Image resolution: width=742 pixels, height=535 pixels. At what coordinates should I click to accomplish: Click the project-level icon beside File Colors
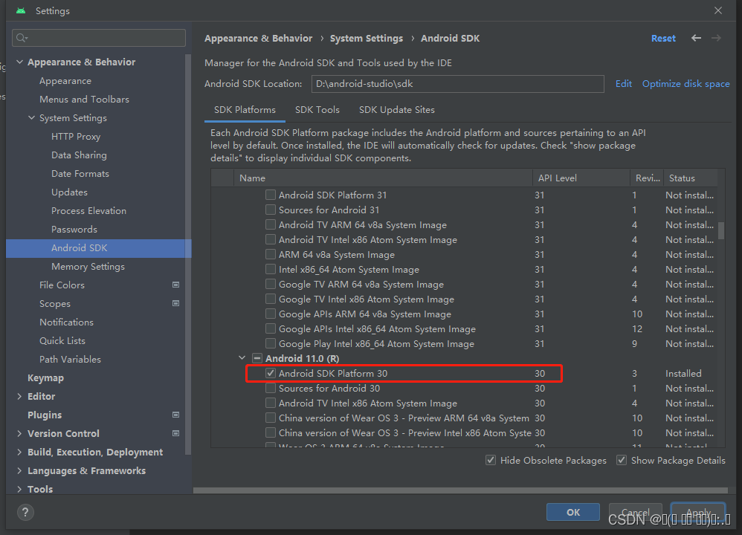(175, 285)
